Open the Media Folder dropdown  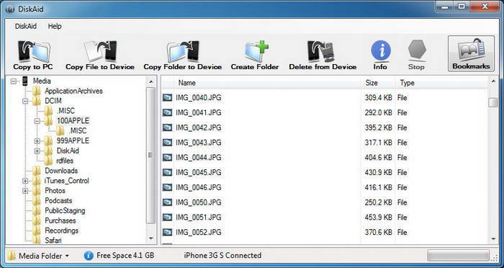pyautogui.click(x=38, y=256)
